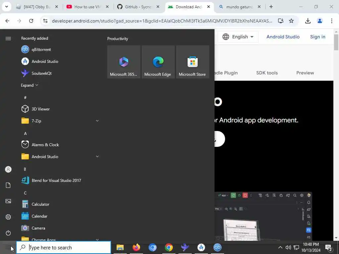Install app icon in address bar
This screenshot has height=254, width=339.
[281, 21]
